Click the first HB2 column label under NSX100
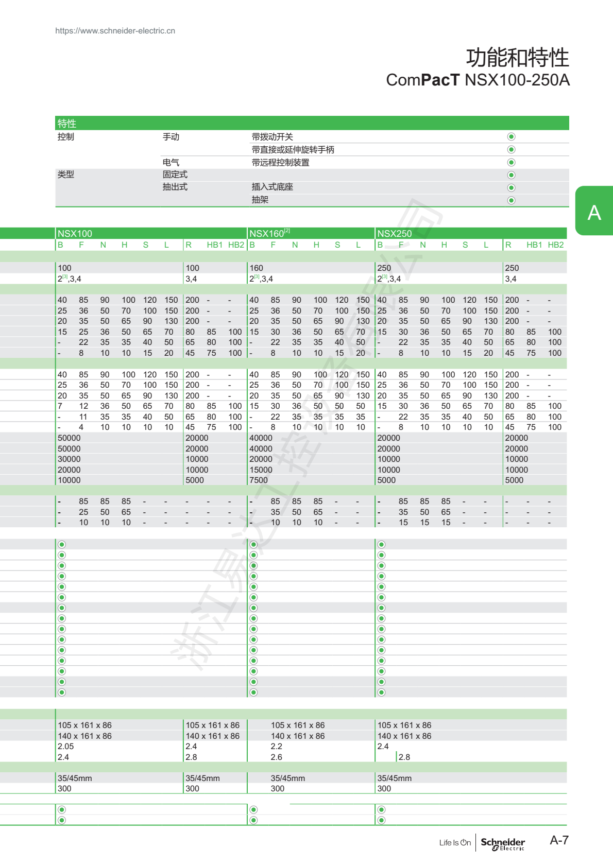Viewport: 613px width, 866px height. click(236, 245)
